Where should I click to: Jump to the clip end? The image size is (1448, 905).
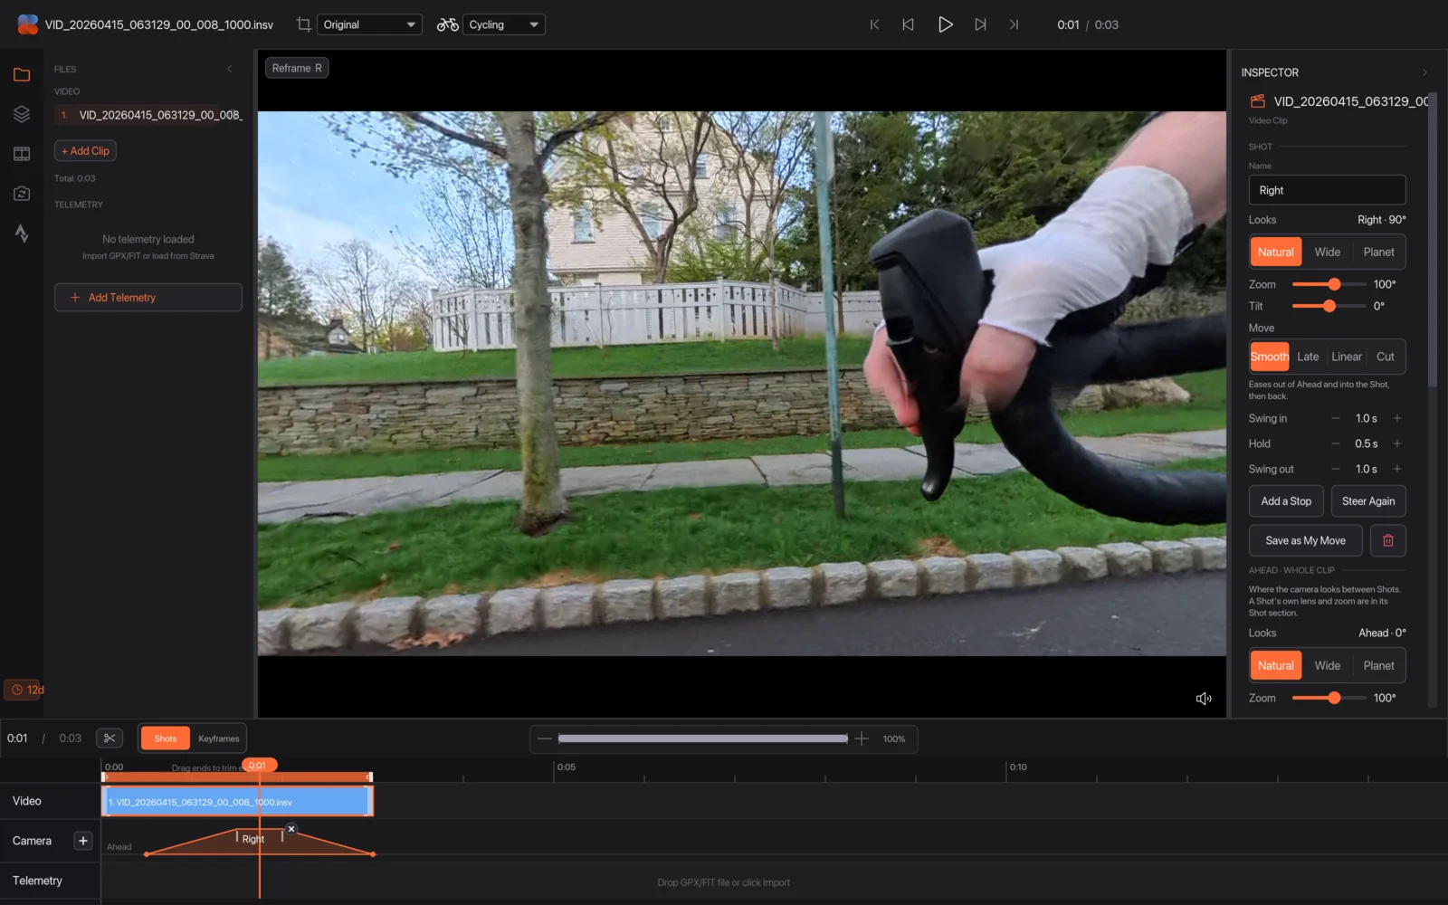pos(1015,24)
